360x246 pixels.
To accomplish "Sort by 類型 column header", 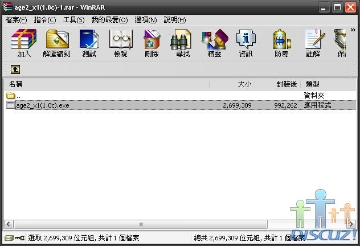I will pyautogui.click(x=328, y=84).
